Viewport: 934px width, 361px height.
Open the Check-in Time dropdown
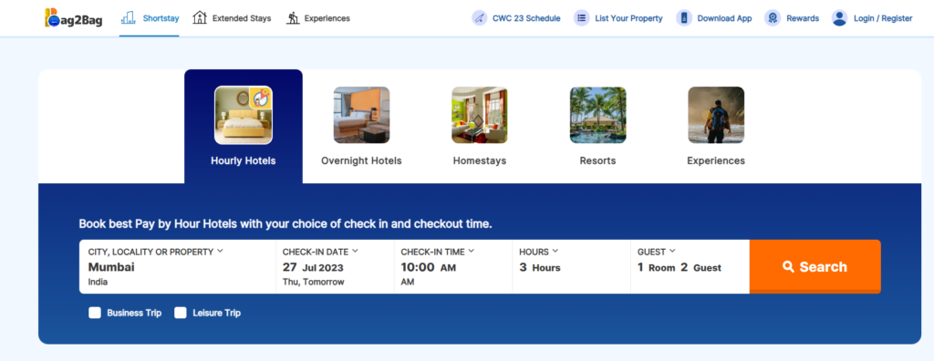[452, 266]
